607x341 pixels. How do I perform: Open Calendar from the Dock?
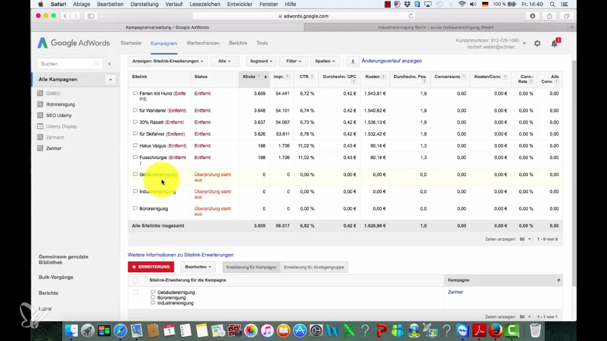[x=169, y=330]
